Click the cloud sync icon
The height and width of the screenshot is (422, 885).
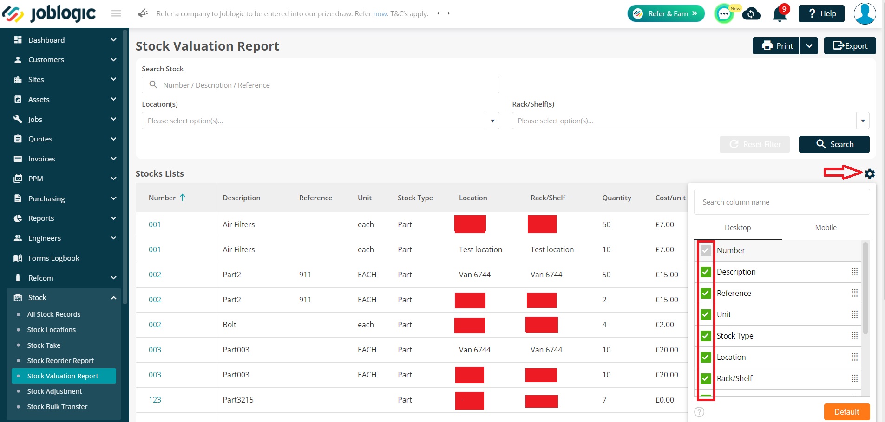pos(751,14)
